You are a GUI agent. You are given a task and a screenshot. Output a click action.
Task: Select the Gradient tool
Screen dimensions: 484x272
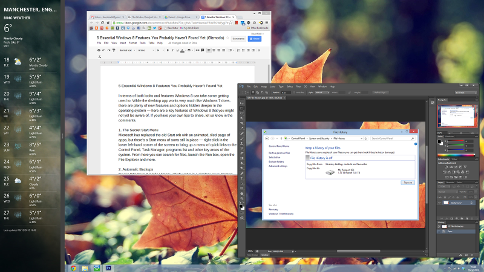point(241,158)
